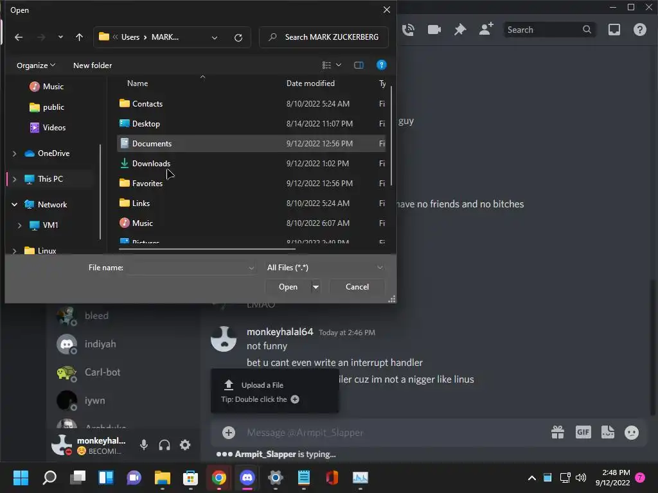Image resolution: width=658 pixels, height=493 pixels.
Task: Select the Documents folder
Action: [251, 143]
